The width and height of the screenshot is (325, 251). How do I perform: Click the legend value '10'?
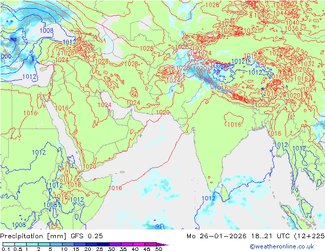click(x=64, y=249)
